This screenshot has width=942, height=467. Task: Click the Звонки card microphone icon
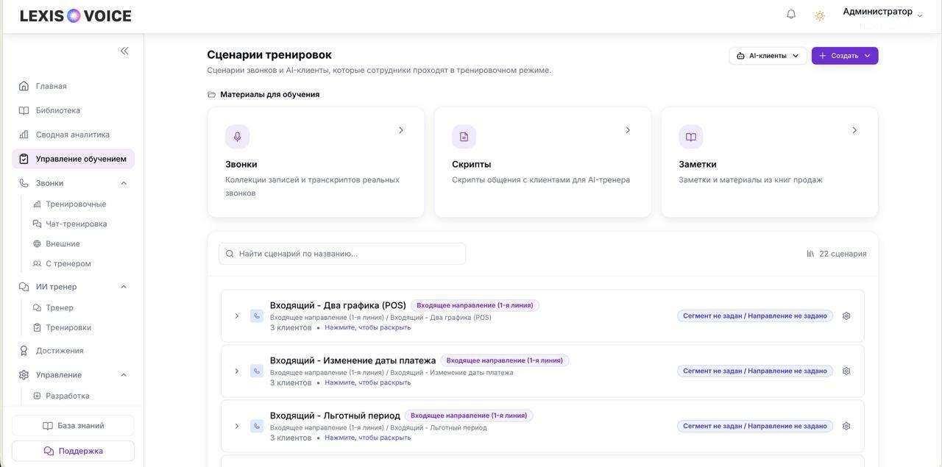pos(238,137)
